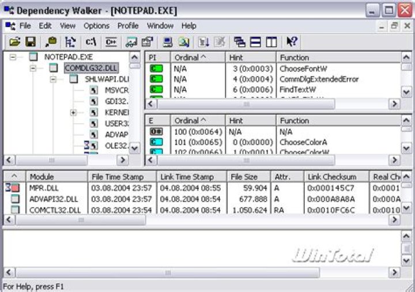The height and width of the screenshot is (292, 415).
Task: Select SHLWAPI.DLL in the module tree
Action: coord(107,79)
